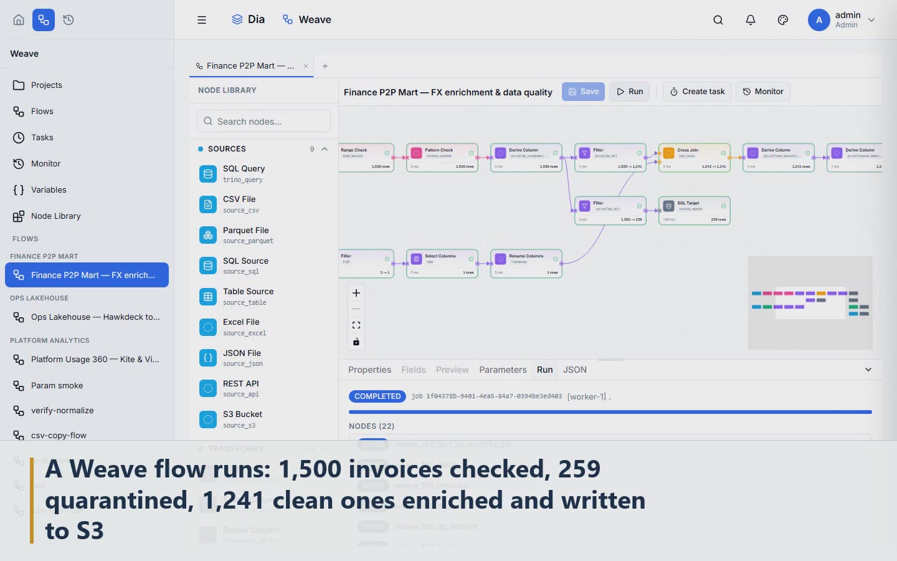Select the Derive Column dq_complete node

point(526,158)
